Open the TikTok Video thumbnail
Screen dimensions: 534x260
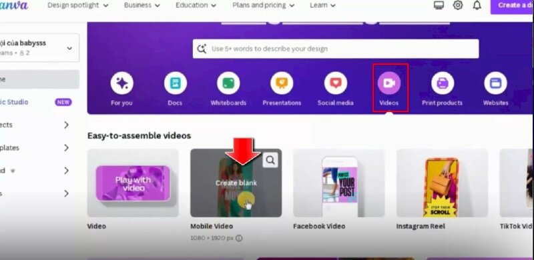pyautogui.click(x=517, y=183)
